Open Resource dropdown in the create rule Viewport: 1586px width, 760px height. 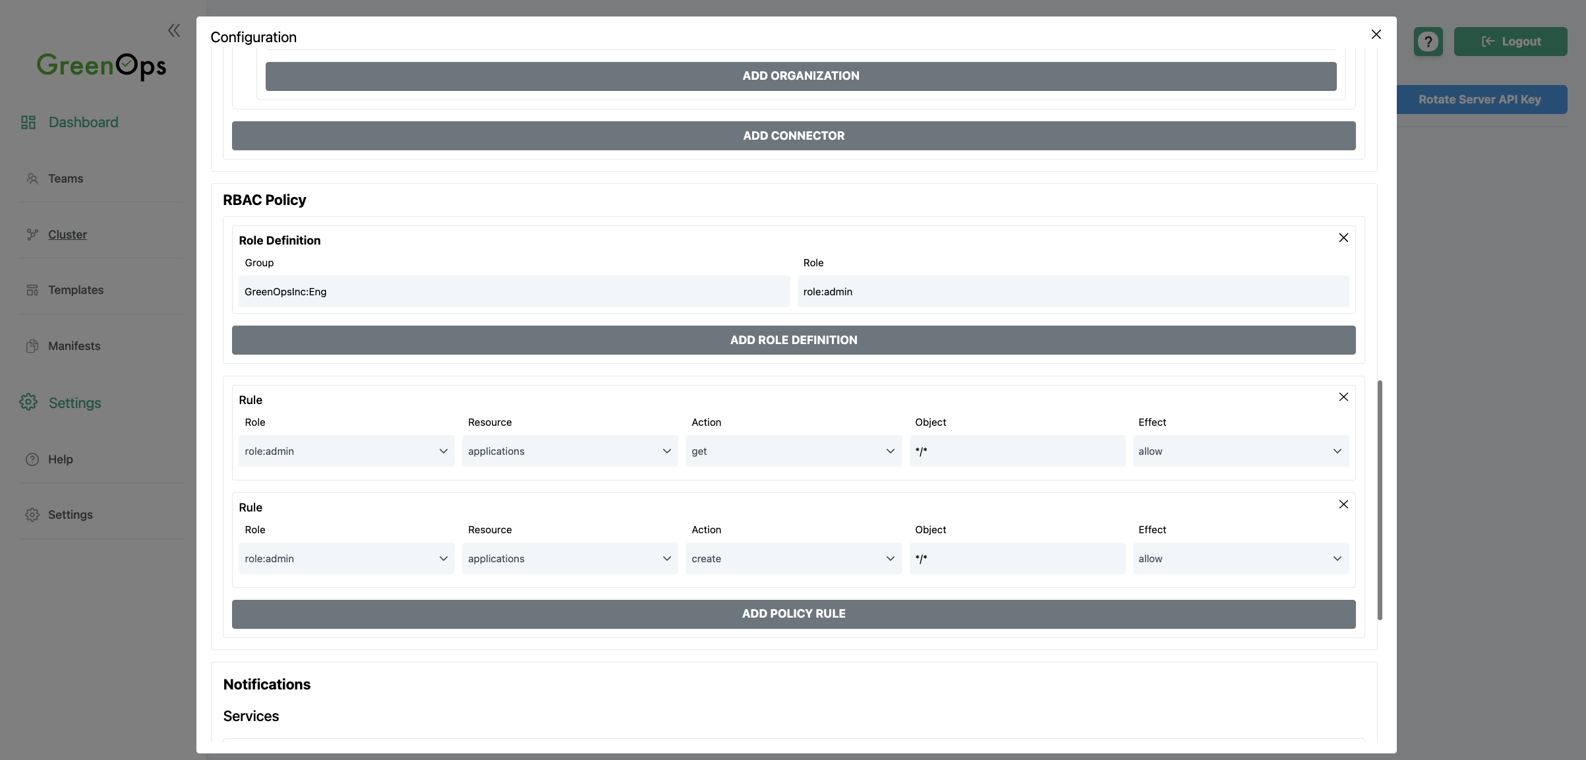[x=570, y=558]
